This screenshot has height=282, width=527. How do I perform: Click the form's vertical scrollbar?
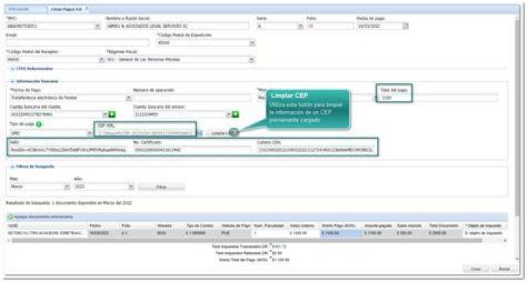(x=518, y=118)
